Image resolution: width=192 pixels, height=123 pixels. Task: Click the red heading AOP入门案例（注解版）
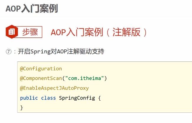[x=99, y=32]
